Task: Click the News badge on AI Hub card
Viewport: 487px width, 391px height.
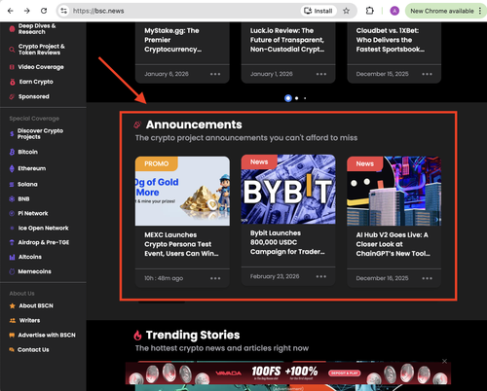Action: pyautogui.click(x=365, y=163)
